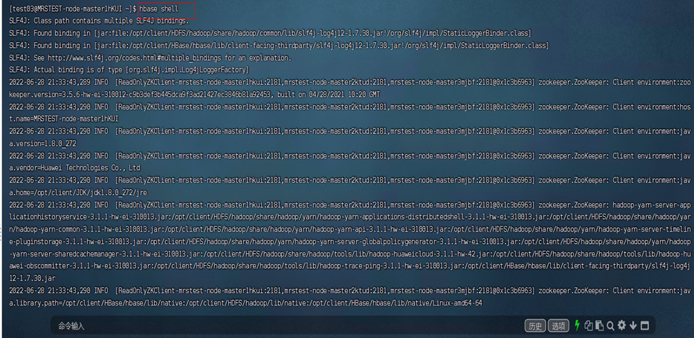Viewport: 694px width, 338px height.
Task: Click the 't.name=MRSTEST-node-master1hKUI' text
Action: (x=64, y=119)
